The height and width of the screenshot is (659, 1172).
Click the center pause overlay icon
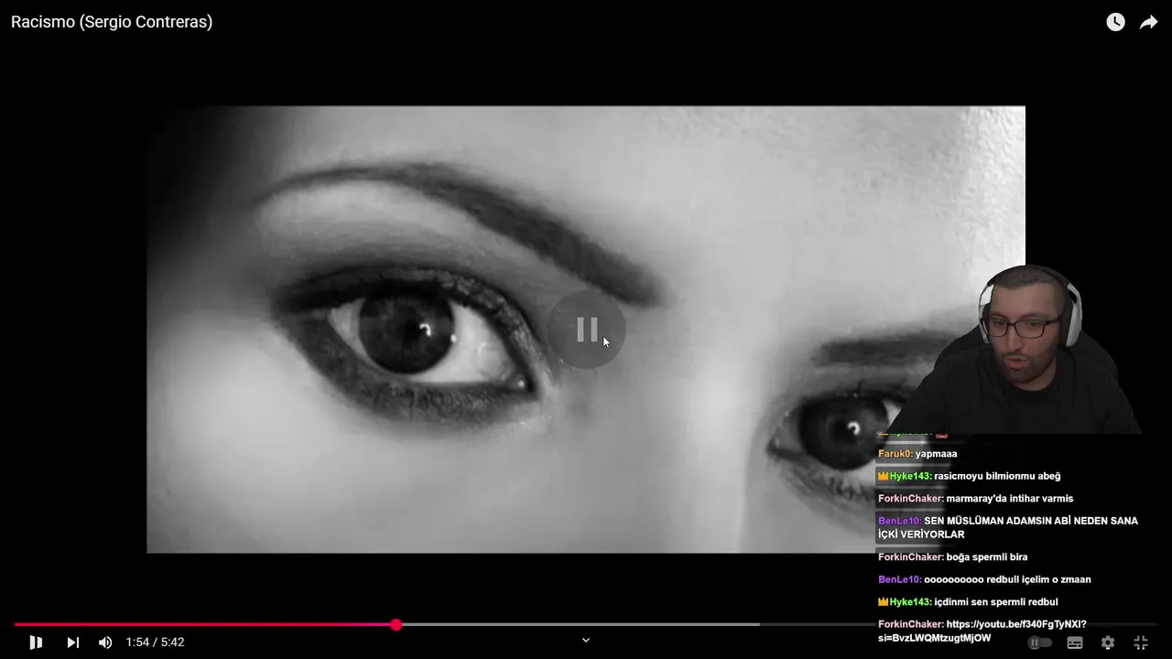(x=586, y=329)
